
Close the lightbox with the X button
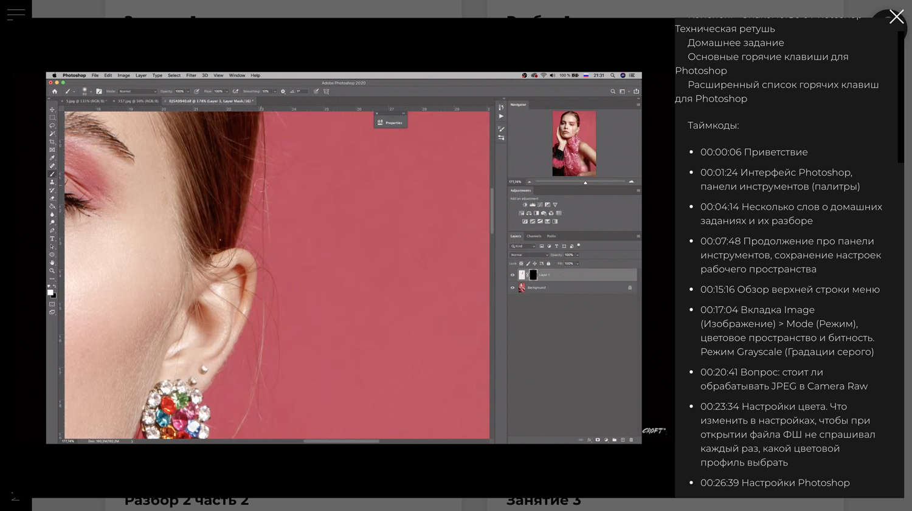click(x=896, y=17)
